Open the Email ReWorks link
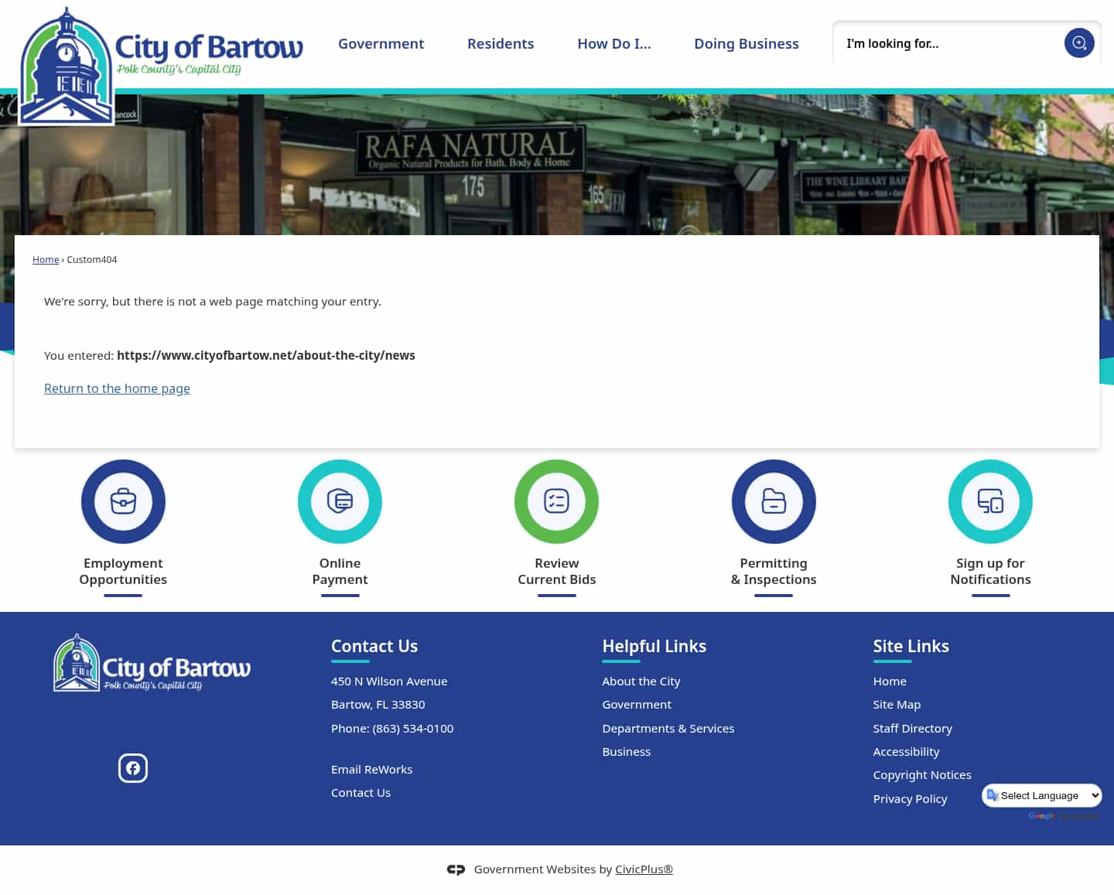This screenshot has height=895, width=1114. 371,769
